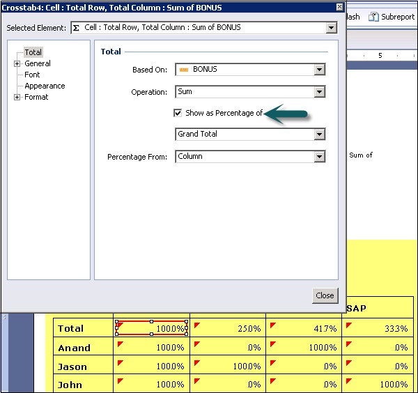Image resolution: width=418 pixels, height=393 pixels.
Task: Click the BONUS field icon
Action: tap(184, 70)
